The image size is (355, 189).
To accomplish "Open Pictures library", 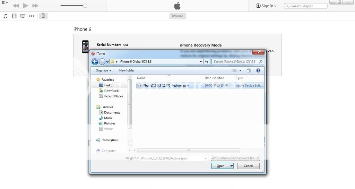I will click(107, 123).
